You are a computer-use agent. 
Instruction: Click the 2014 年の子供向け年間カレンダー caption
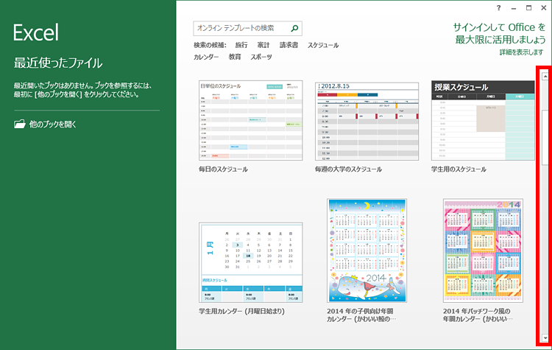click(x=361, y=315)
